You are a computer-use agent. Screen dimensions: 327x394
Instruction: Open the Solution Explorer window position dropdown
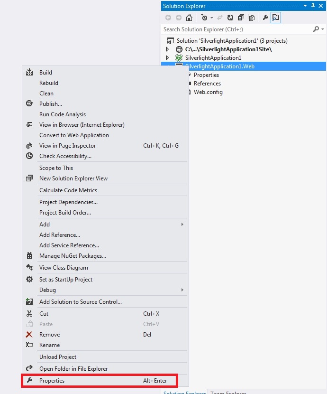(306, 6)
